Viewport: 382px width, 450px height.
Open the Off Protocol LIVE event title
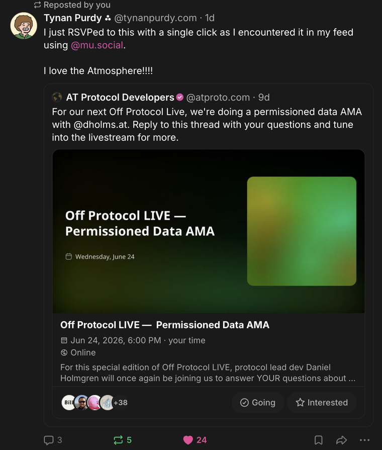coord(165,325)
